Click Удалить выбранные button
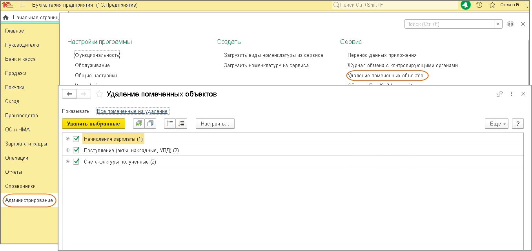The width and height of the screenshot is (532, 251). [93, 124]
